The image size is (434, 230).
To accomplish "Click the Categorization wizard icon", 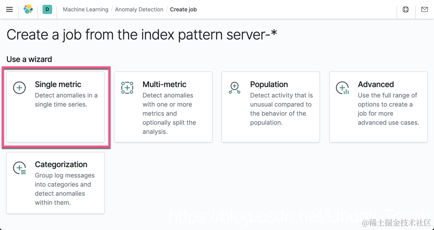I will click(20, 168).
